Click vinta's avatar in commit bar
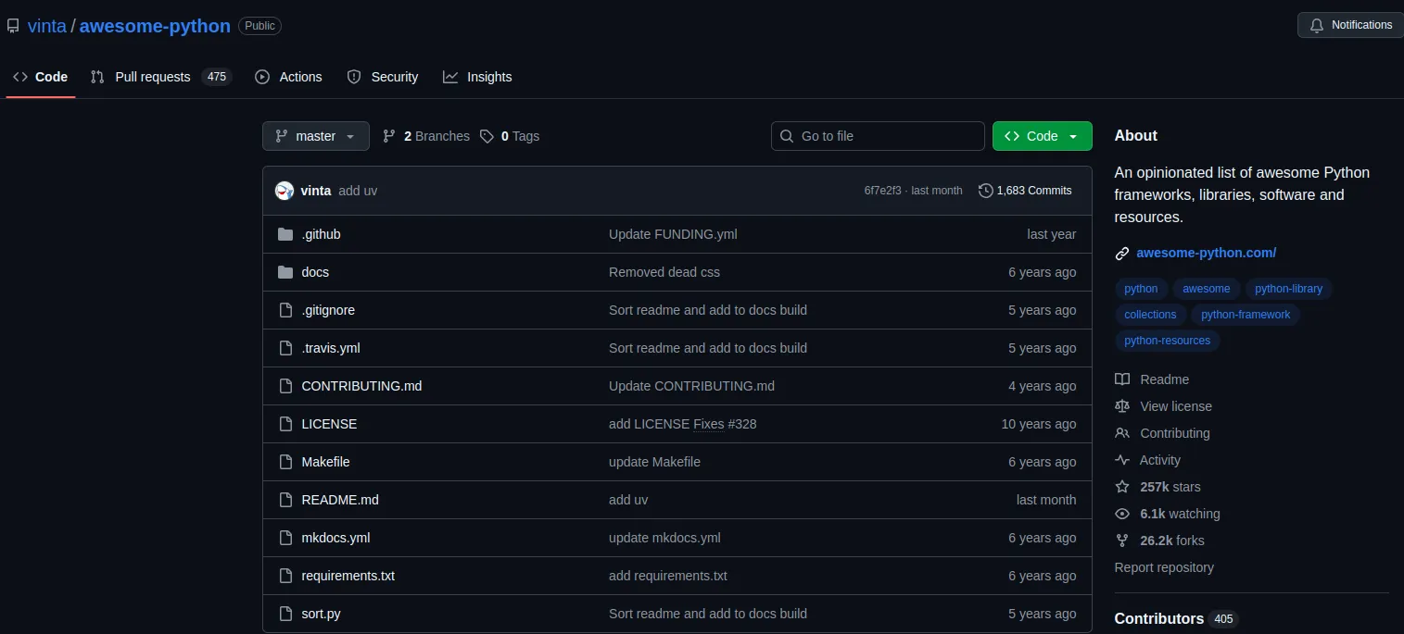This screenshot has height=634, width=1404. point(285,191)
